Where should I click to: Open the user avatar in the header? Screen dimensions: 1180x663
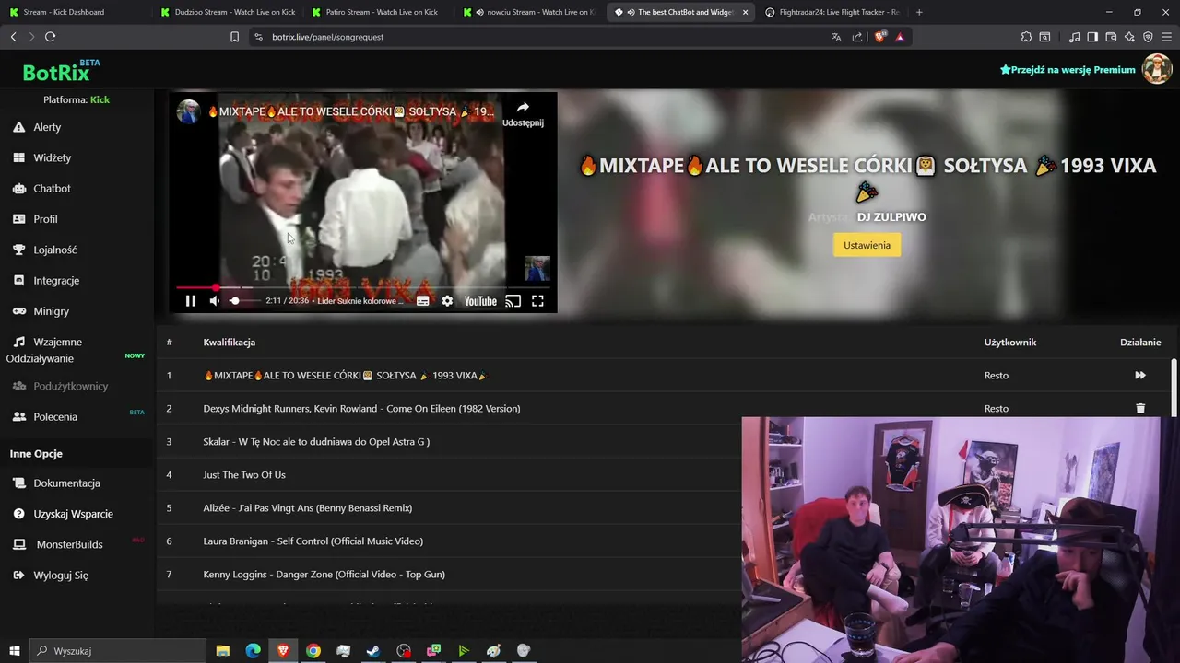1156,69
